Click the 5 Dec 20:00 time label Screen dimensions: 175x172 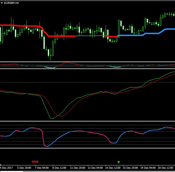click(x=24, y=168)
